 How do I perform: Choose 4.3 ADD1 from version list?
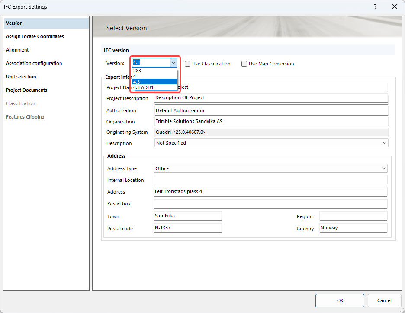[154, 87]
